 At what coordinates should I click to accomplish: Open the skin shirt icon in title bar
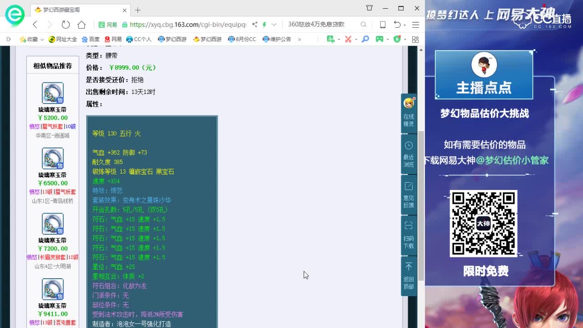coord(369,8)
